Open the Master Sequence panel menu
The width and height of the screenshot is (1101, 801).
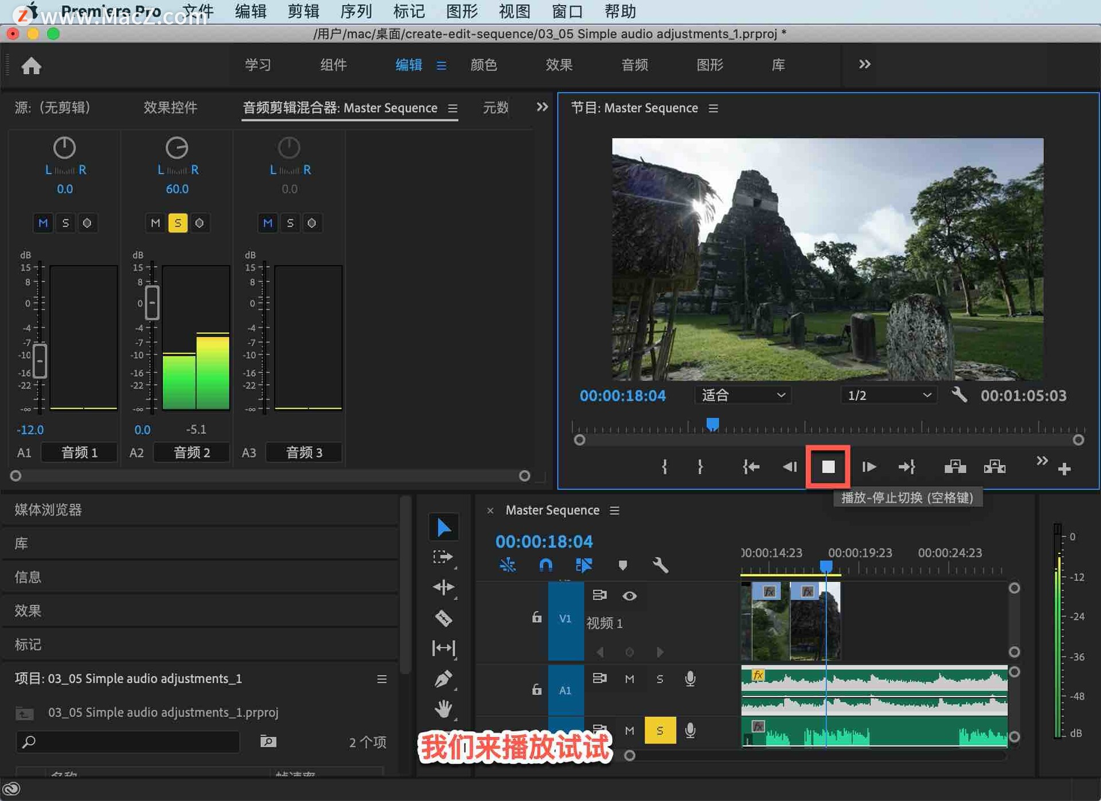[614, 510]
